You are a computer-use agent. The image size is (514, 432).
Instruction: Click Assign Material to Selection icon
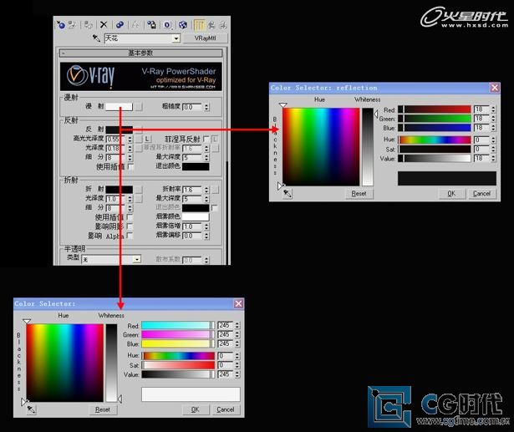tap(89, 24)
